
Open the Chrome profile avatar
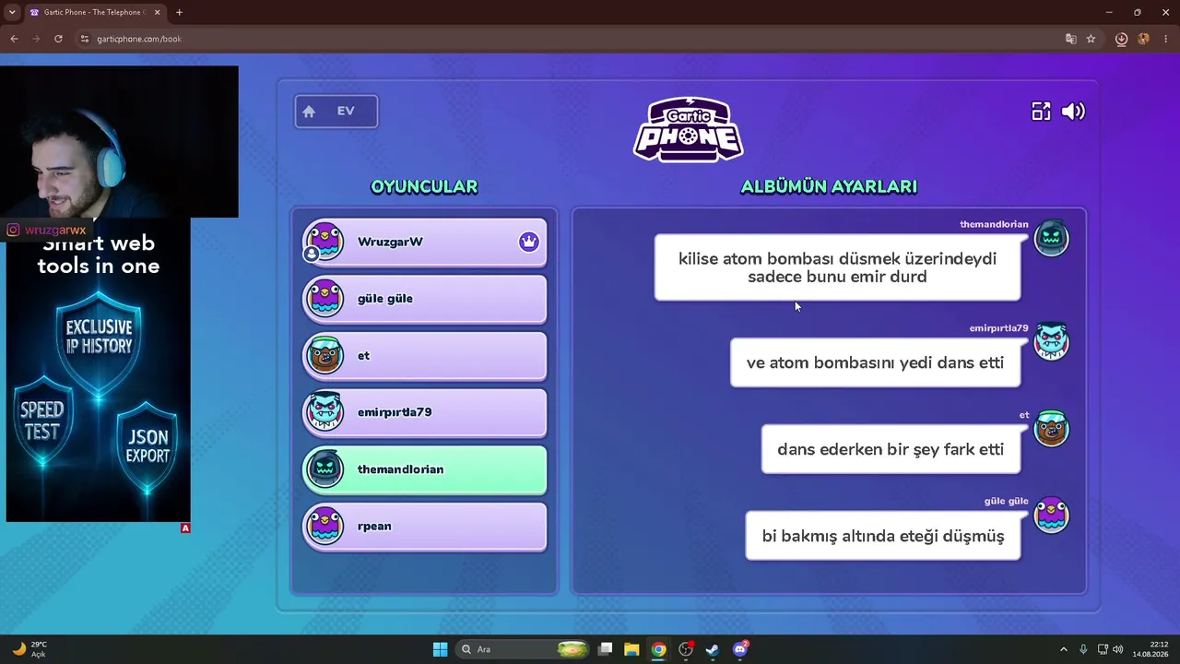point(1143,39)
